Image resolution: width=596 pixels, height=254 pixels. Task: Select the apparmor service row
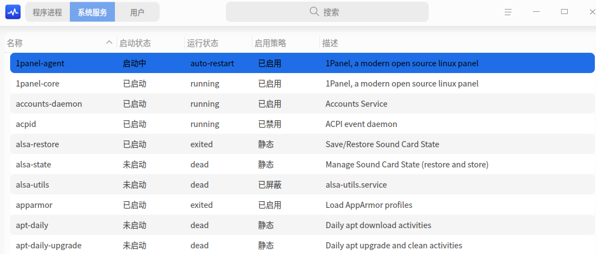click(302, 205)
